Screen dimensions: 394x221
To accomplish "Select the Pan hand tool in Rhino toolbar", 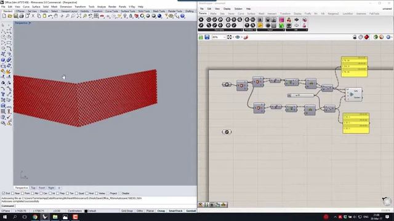I will click(x=56, y=16).
